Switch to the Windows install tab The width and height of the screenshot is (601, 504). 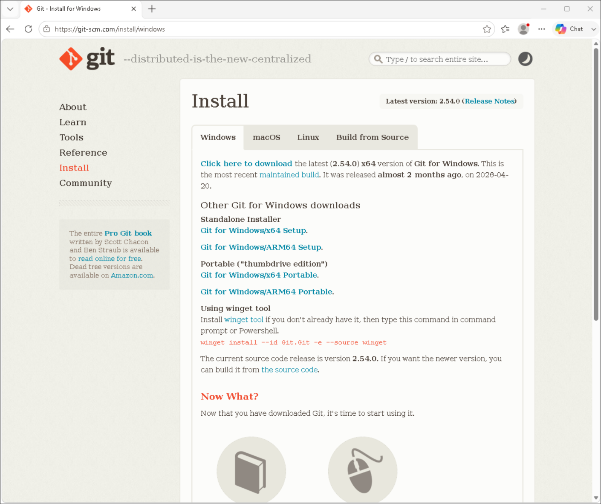(218, 137)
